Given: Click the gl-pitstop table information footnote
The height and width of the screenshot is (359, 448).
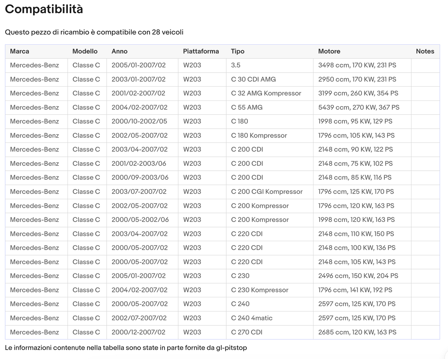Looking at the screenshot, I should [x=126, y=348].
